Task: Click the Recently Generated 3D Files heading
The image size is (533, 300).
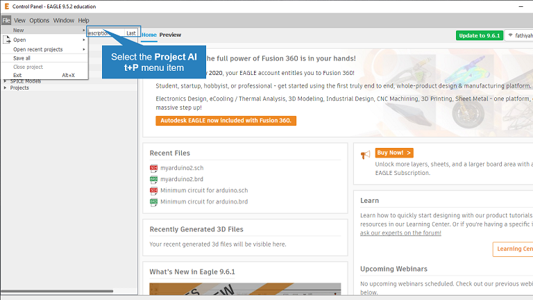Action: (x=196, y=229)
